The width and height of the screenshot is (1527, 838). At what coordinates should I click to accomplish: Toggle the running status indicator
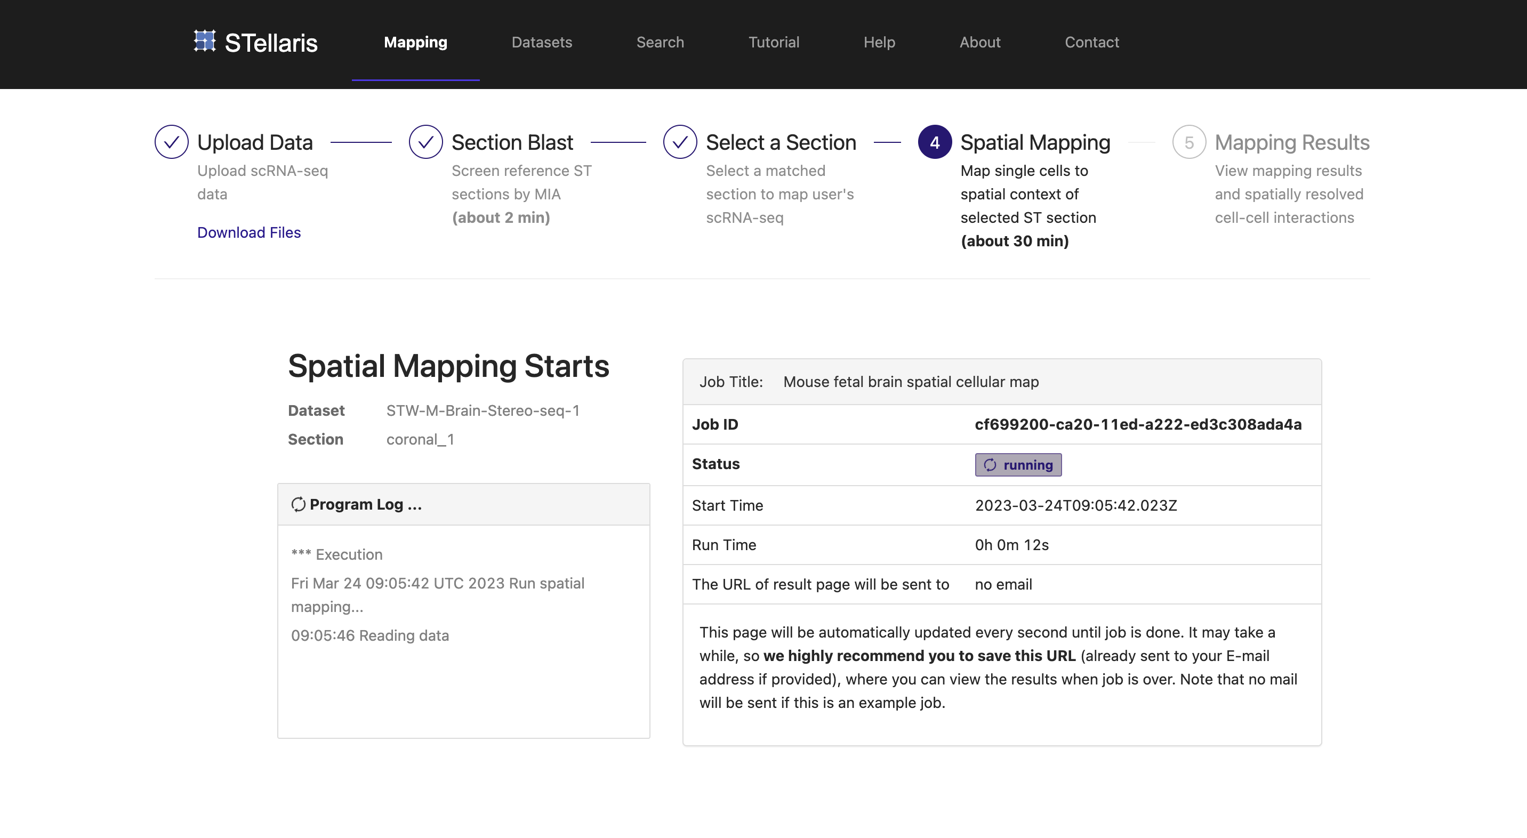[x=1017, y=464]
